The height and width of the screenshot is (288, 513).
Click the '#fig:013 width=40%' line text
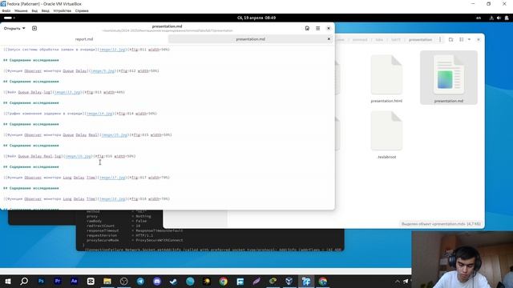pos(104,93)
